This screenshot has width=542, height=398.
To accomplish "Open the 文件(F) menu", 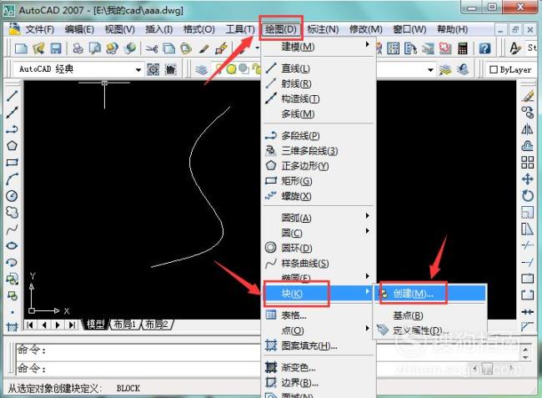I will [39, 29].
